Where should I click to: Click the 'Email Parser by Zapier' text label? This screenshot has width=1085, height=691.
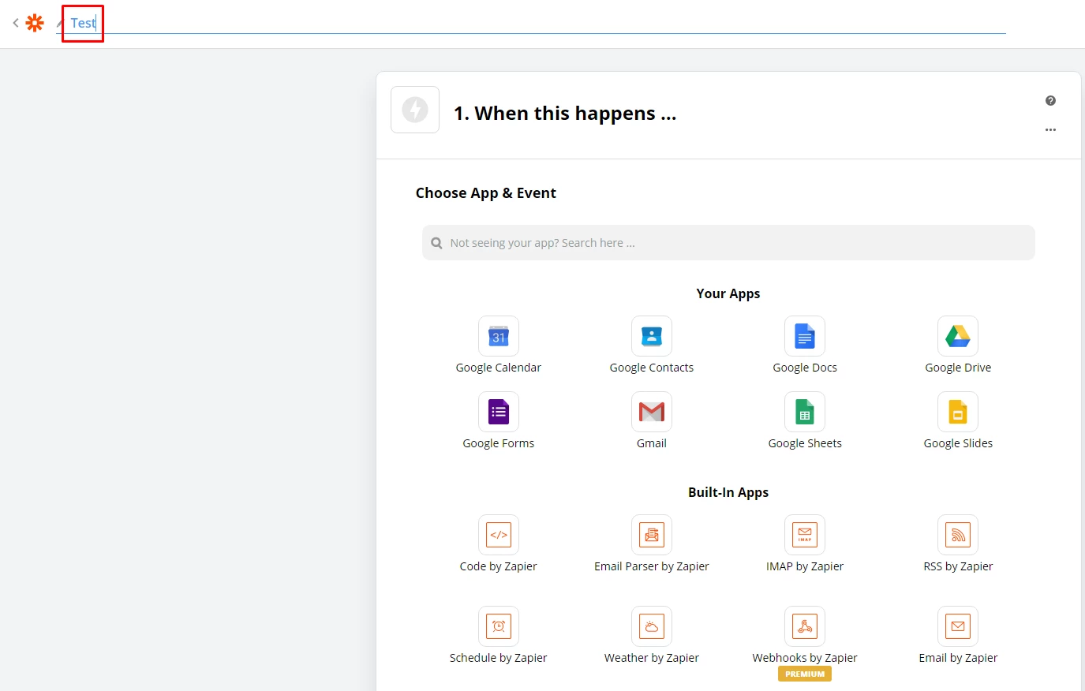point(652,566)
